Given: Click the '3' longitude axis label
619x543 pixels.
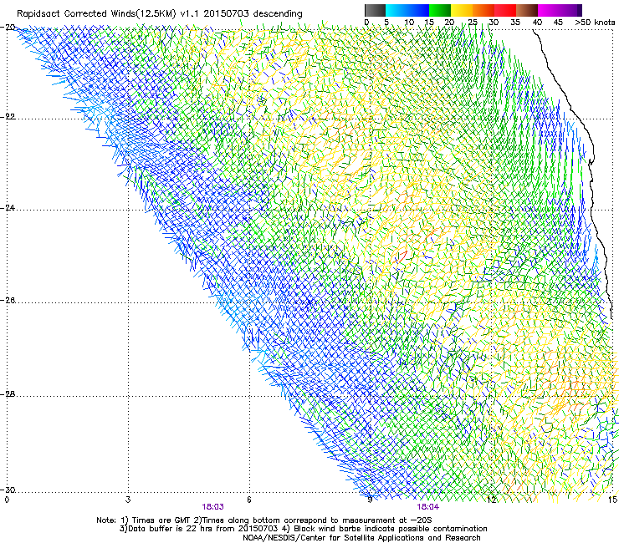Looking at the screenshot, I should pyautogui.click(x=128, y=500).
